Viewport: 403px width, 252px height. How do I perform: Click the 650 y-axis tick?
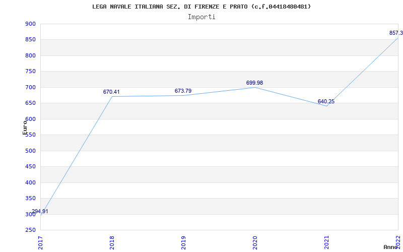[30, 103]
